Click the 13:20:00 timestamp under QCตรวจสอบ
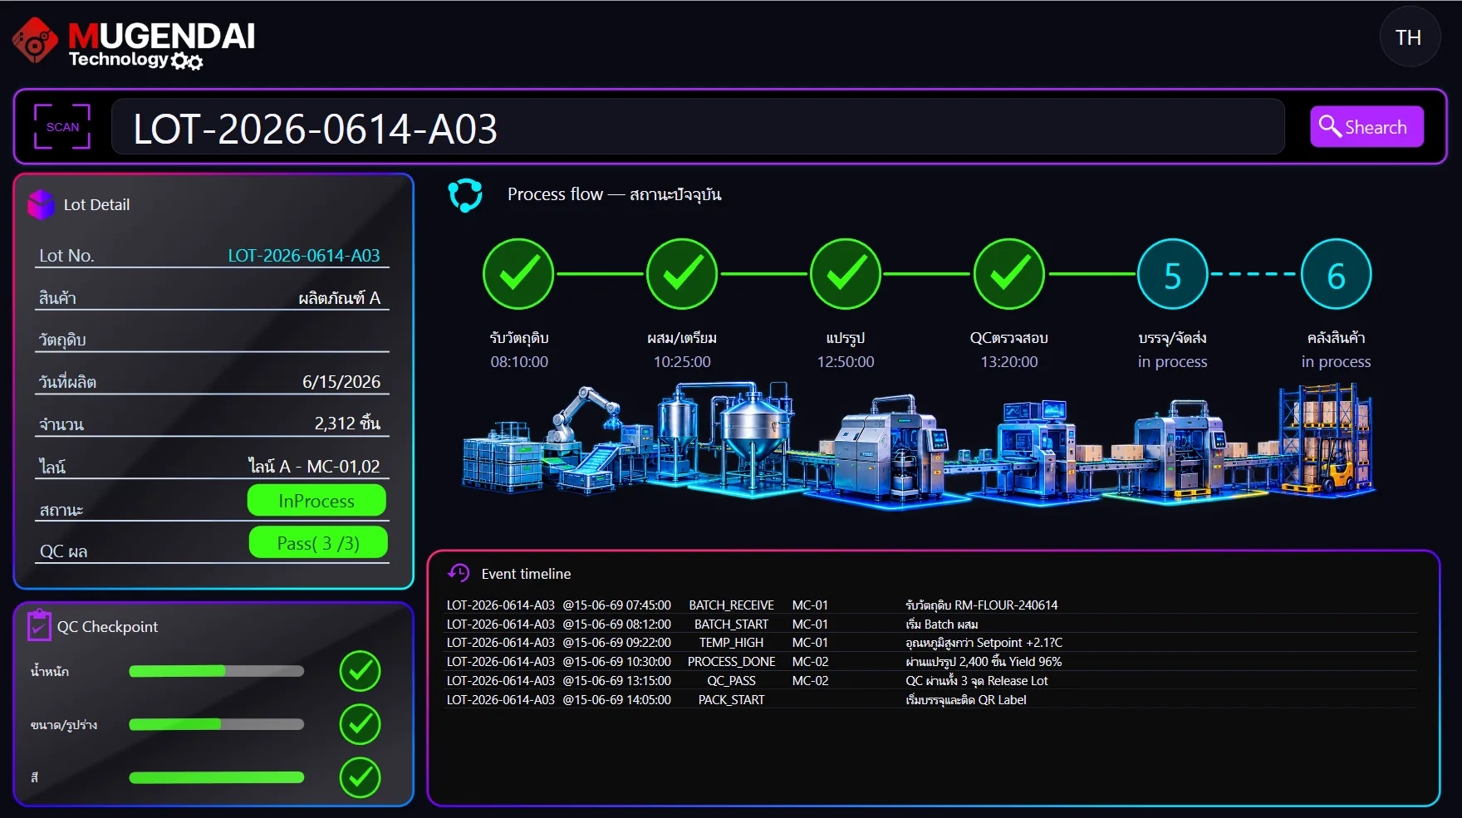The image size is (1462, 818). (x=1009, y=362)
